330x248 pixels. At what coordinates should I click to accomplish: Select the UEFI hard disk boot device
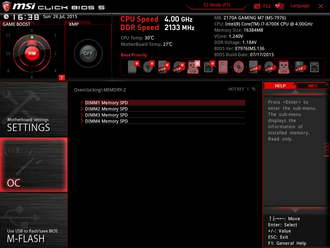coord(133,67)
